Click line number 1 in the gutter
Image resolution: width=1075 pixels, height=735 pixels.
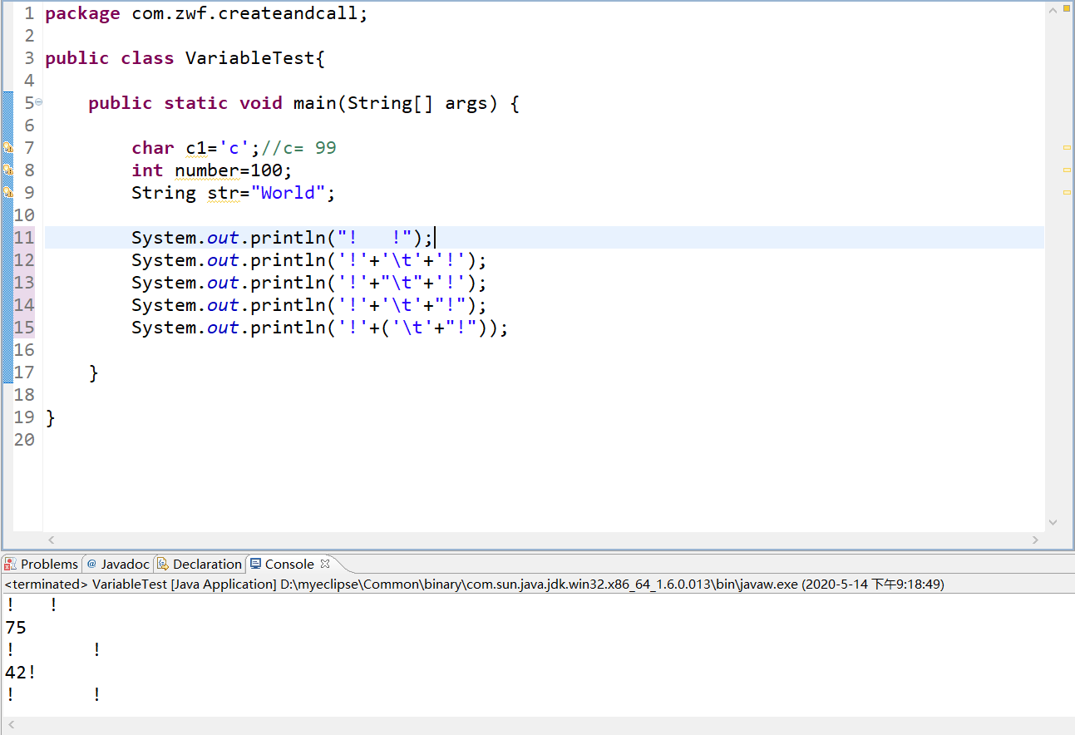29,14
